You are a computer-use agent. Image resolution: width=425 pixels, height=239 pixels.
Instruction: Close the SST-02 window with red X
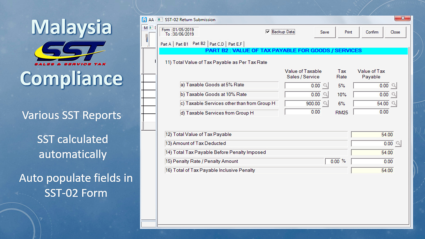click(x=403, y=18)
